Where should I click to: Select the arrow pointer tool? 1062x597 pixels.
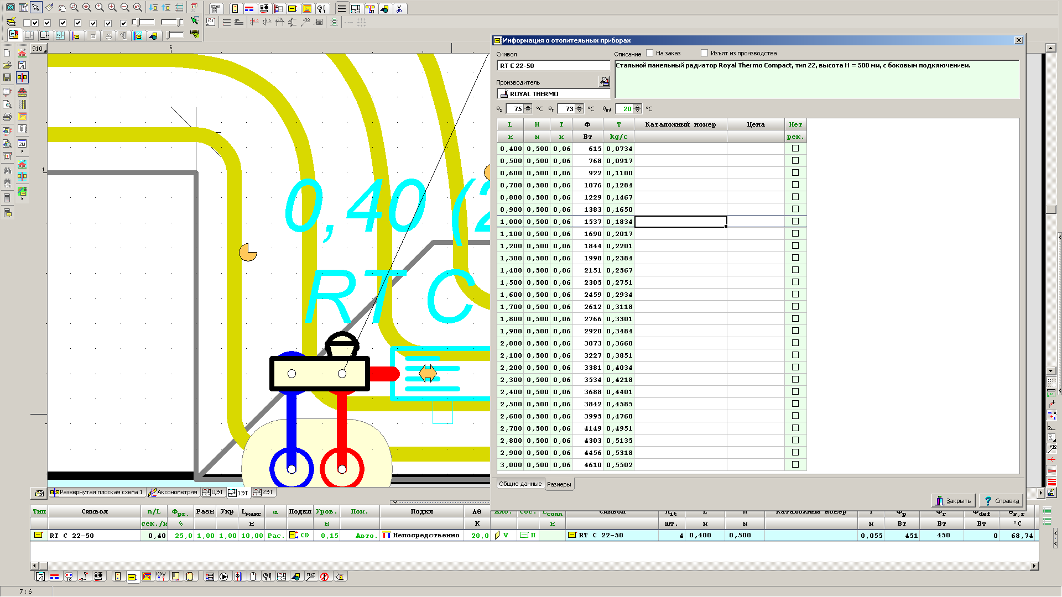[x=36, y=8]
